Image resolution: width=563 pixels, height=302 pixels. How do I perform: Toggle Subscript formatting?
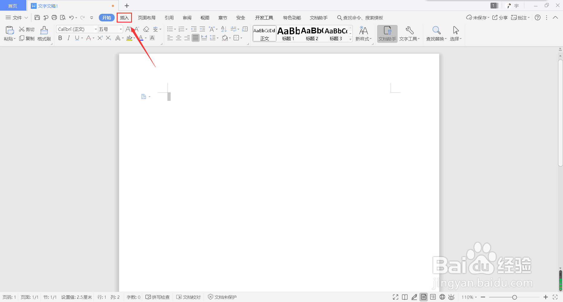pyautogui.click(x=108, y=38)
